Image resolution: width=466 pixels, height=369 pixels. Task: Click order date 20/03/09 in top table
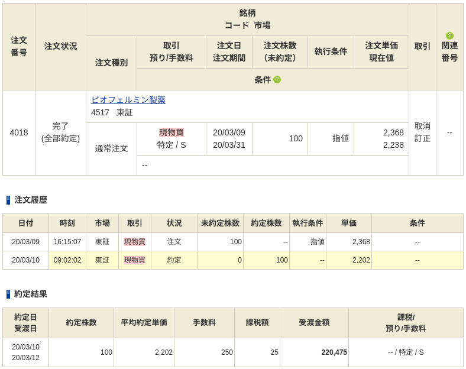coord(229,132)
